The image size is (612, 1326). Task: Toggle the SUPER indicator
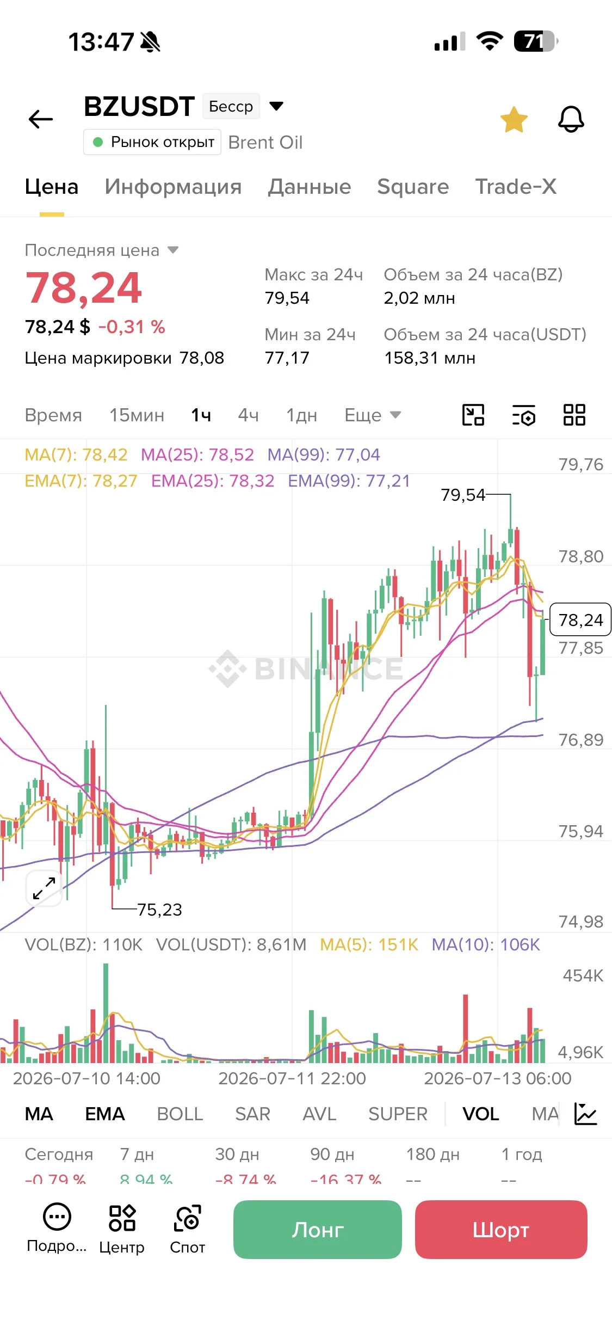tap(398, 1114)
